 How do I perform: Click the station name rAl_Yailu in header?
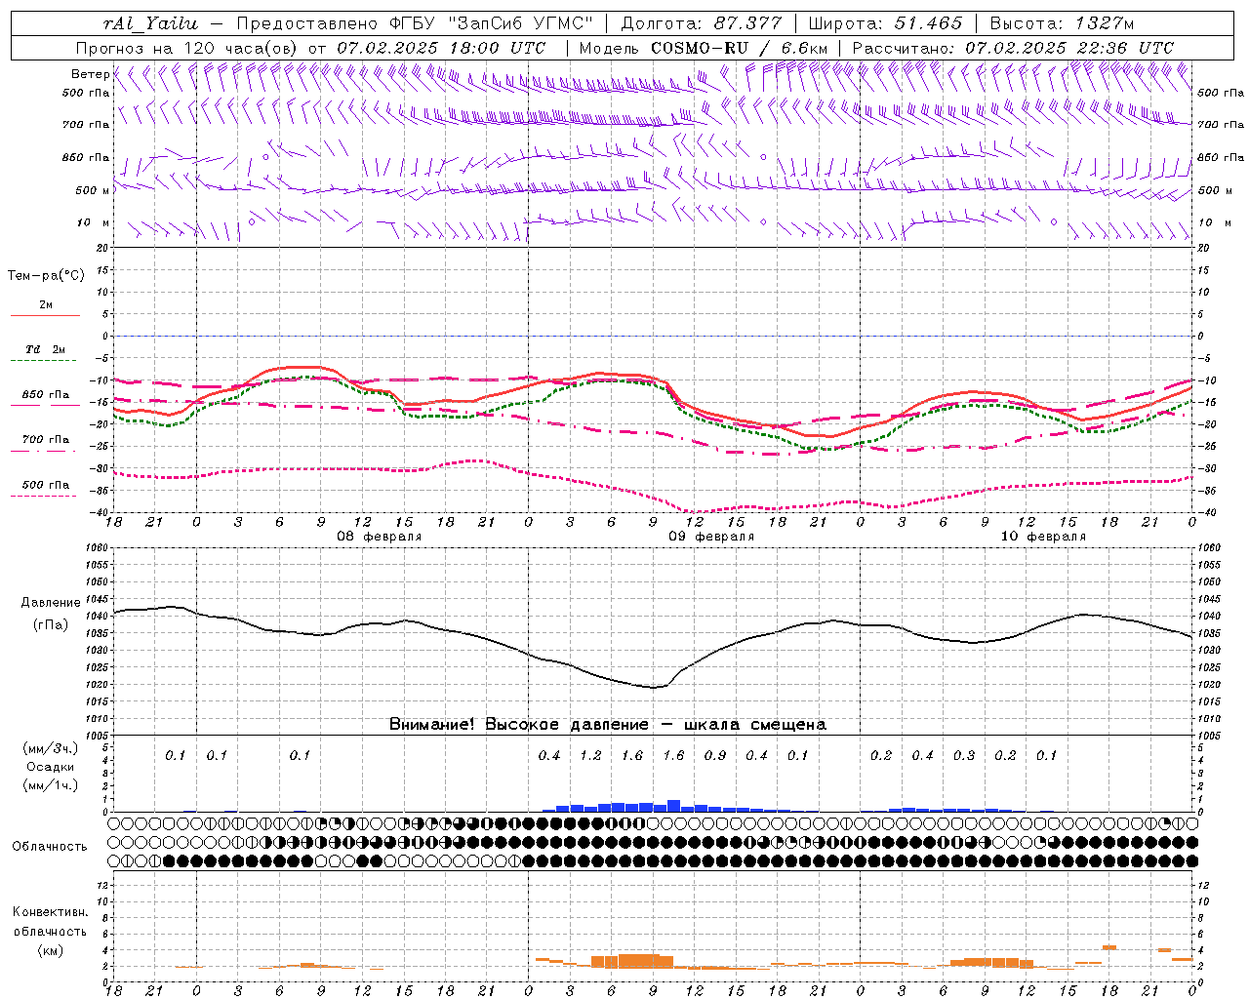pyautogui.click(x=150, y=23)
